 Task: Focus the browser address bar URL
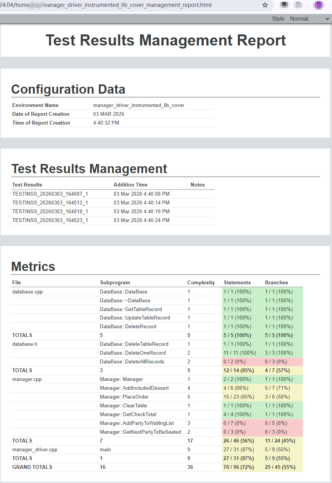point(106,5)
